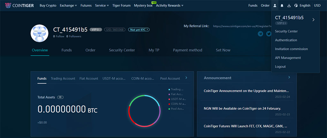Click the download app icon
The image size is (327, 138).
[x=289, y=6]
